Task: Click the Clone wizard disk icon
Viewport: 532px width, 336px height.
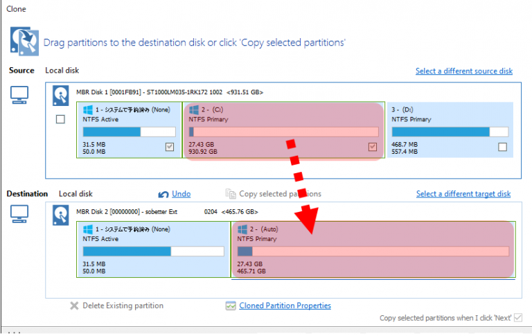Action: [24, 41]
